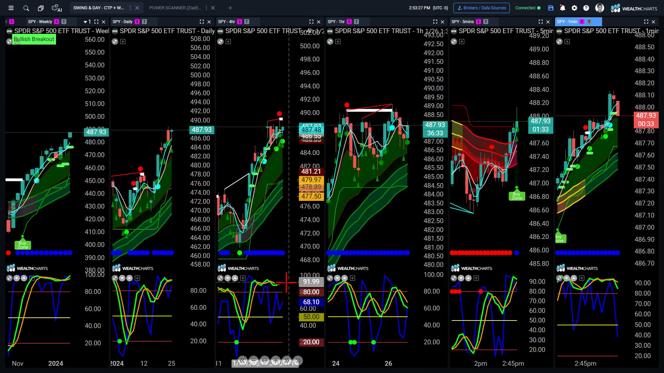Toggle Daily oscillator pane visibility
The width and height of the screenshot is (664, 373).
115,278
